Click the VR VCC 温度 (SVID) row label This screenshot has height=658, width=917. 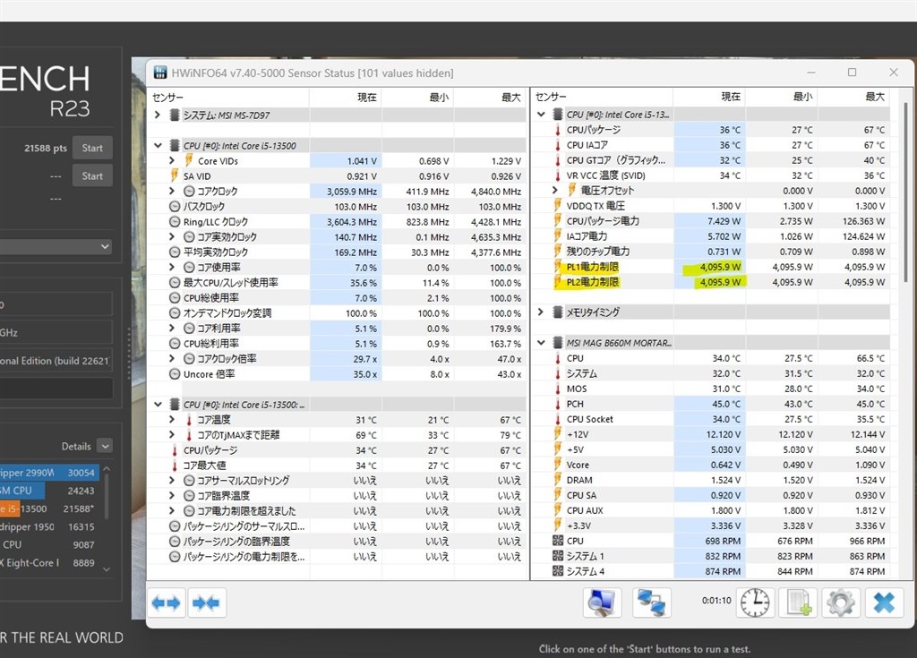(605, 175)
